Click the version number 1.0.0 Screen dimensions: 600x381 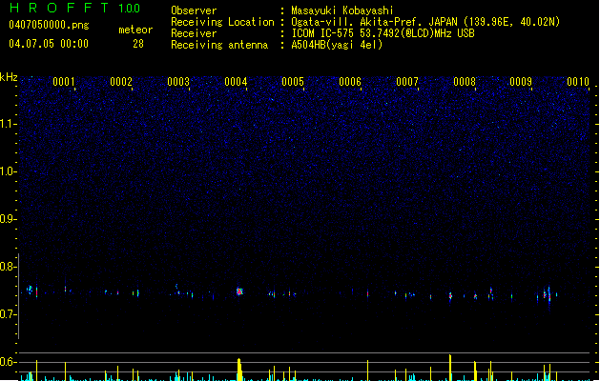[x=130, y=9]
